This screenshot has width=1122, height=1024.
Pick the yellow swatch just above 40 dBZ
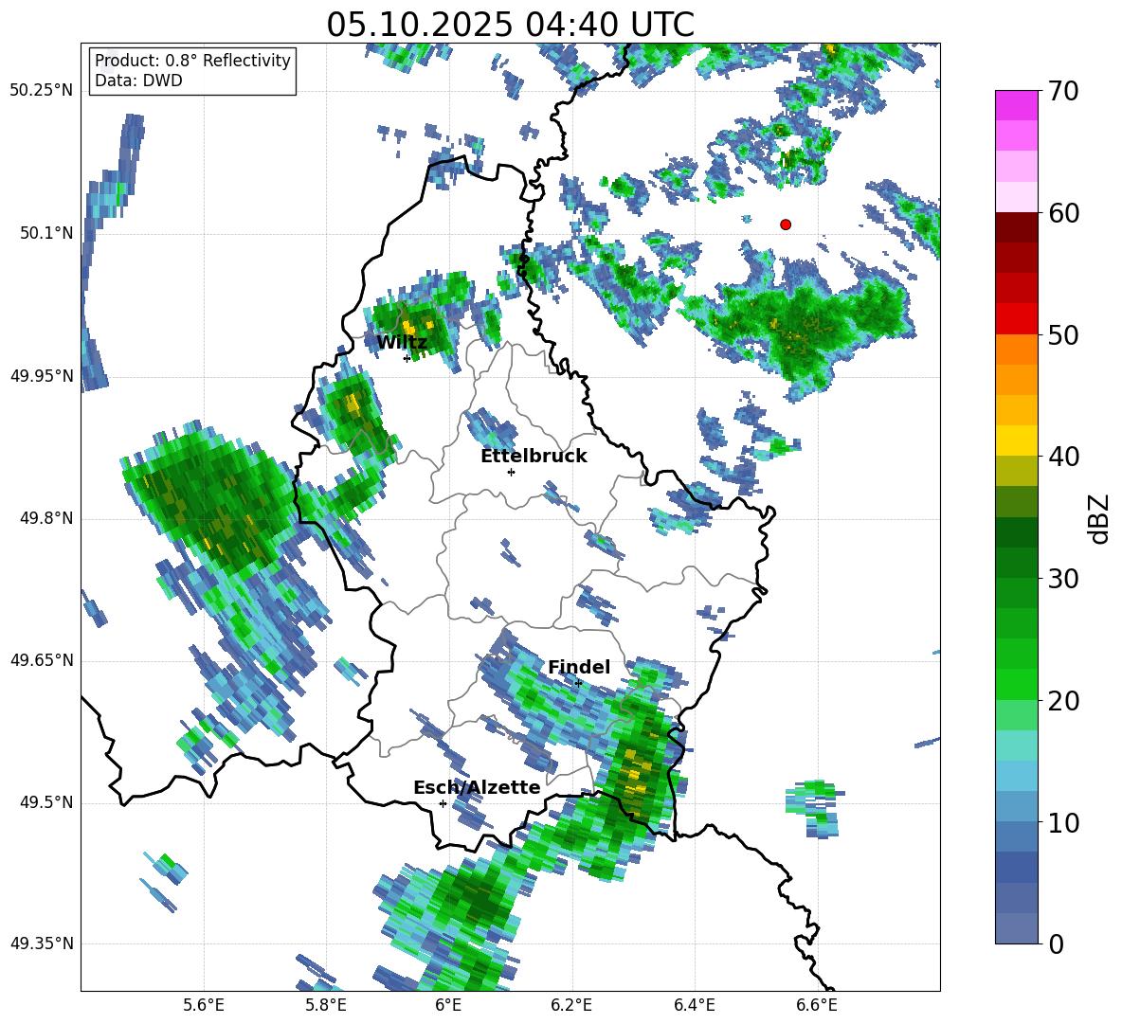[1016, 441]
